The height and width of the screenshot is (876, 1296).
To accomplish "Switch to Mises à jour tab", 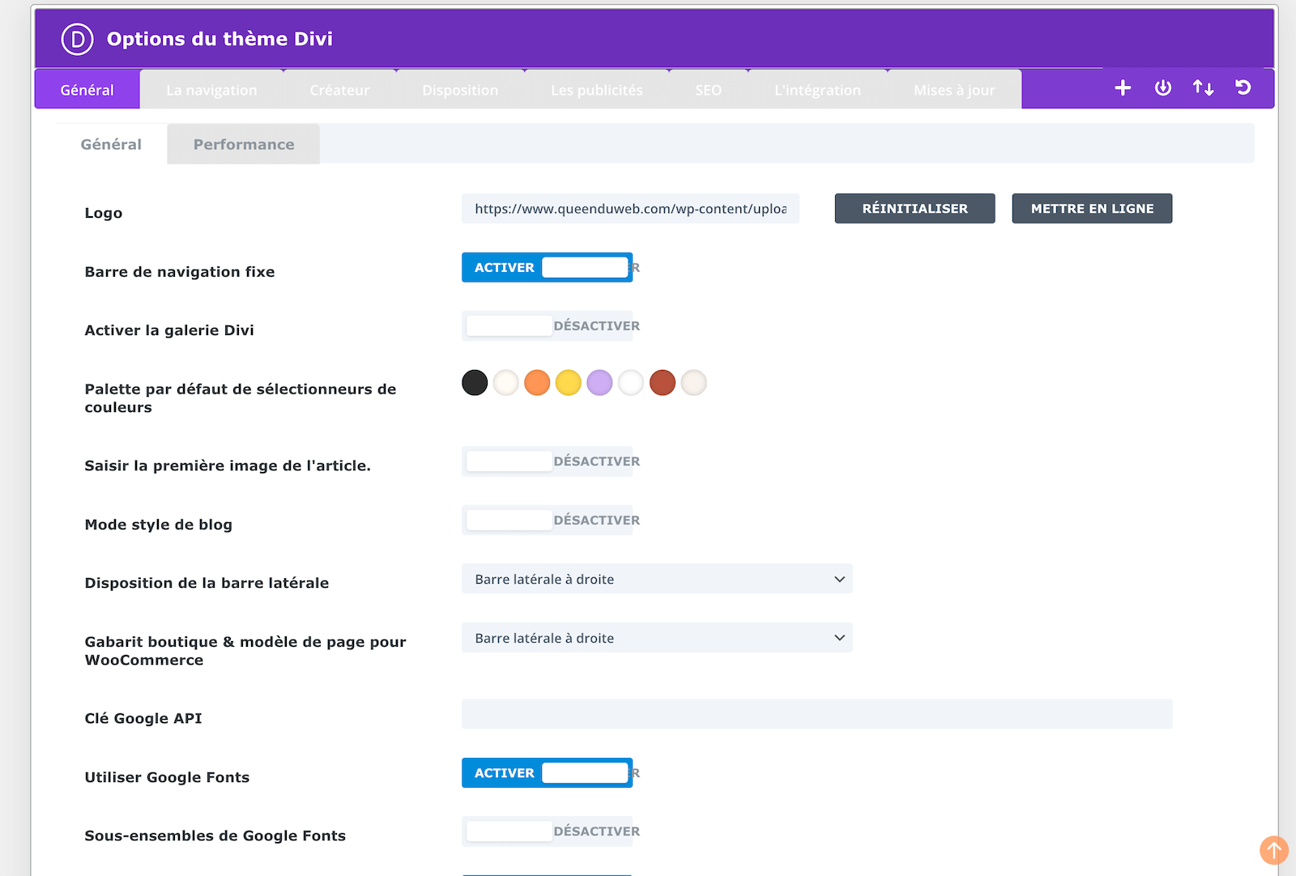I will click(x=954, y=89).
